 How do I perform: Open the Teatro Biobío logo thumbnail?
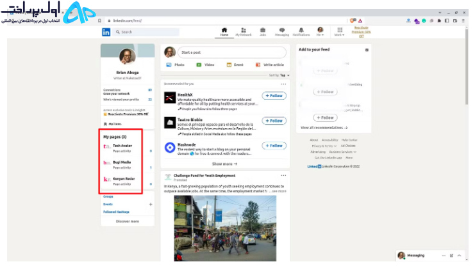[170, 123]
